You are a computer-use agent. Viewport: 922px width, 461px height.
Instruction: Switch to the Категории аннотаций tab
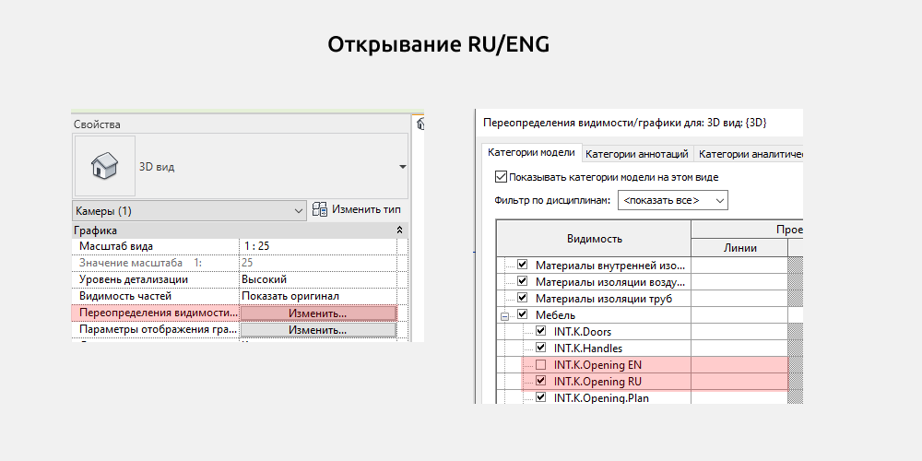(x=637, y=154)
